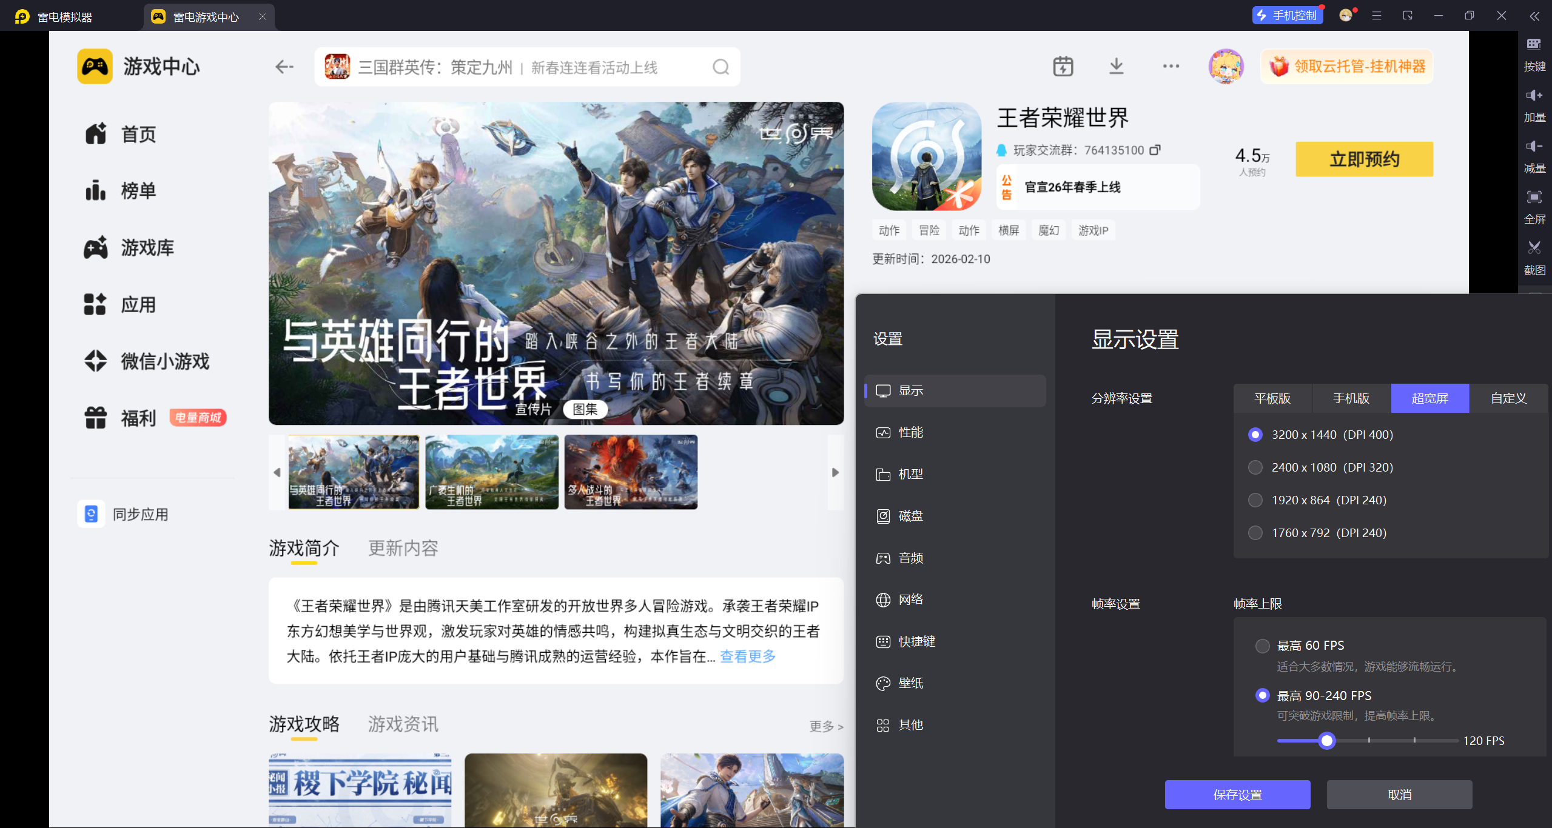Viewport: 1552px width, 828px height.
Task: Click the search magnifier icon
Action: point(721,67)
